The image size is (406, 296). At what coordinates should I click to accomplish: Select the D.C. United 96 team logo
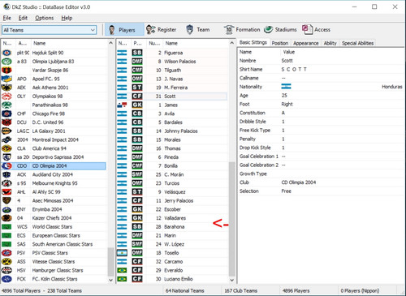click(6, 122)
